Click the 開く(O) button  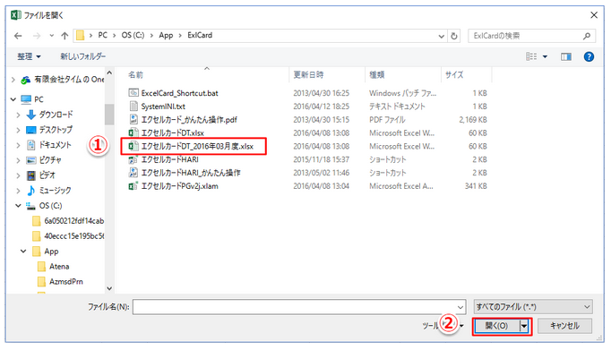point(496,326)
